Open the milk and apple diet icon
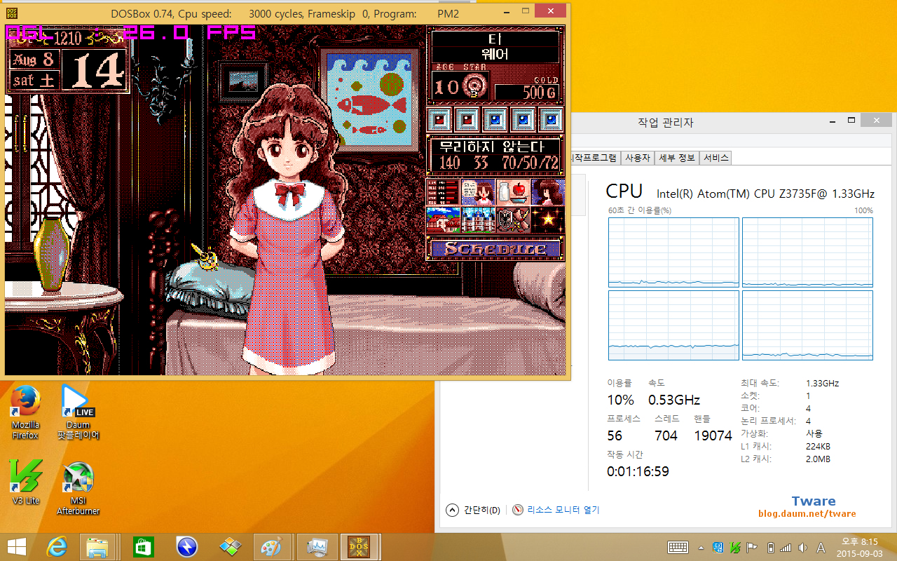The width and height of the screenshot is (897, 561). pyautogui.click(x=513, y=191)
